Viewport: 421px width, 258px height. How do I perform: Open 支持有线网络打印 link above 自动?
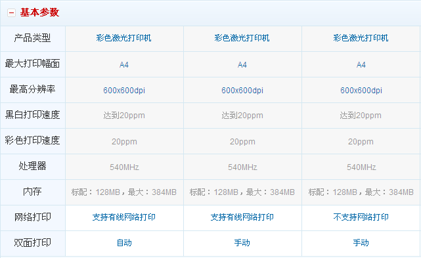124,217
